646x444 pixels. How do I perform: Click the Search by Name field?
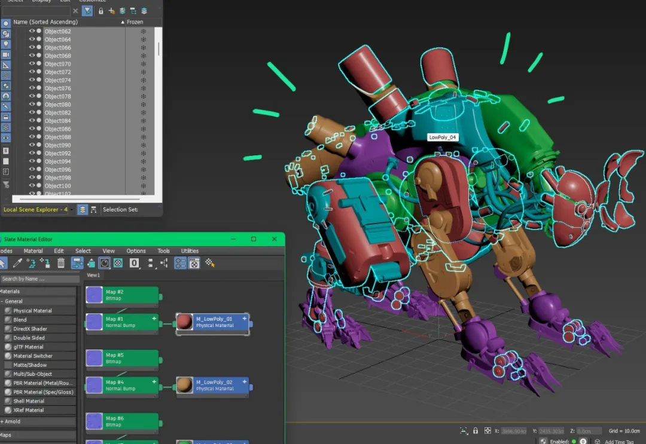pos(39,279)
